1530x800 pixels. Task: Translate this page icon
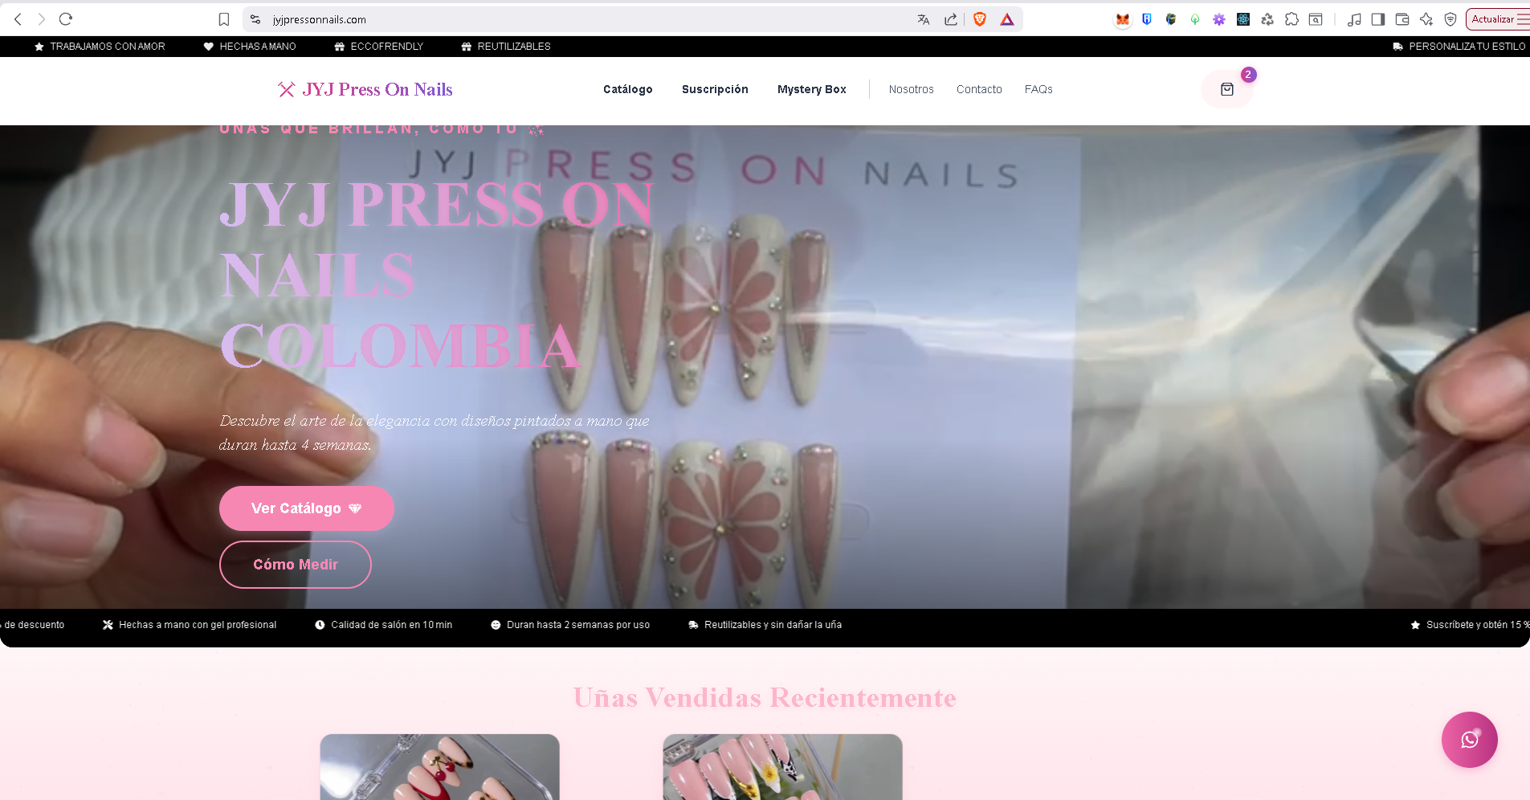pos(924,19)
